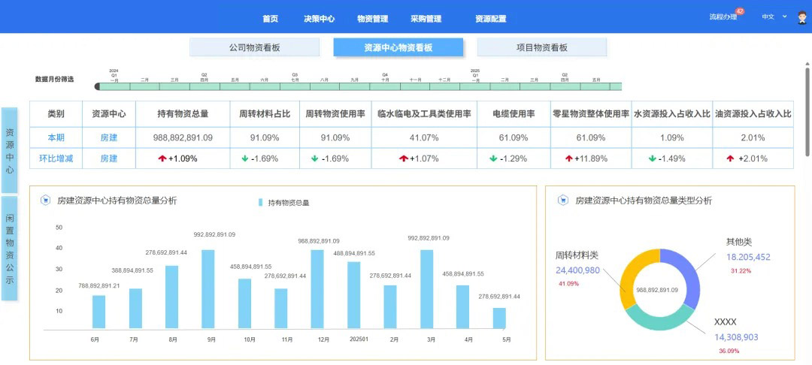Open the 采购管理 menu
This screenshot has height=365, width=812.
coord(426,19)
